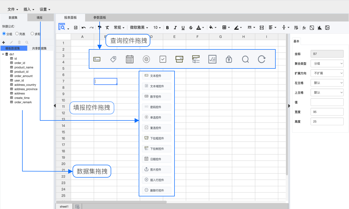Insert a chart using bar chart icon
Viewport: 349px width, 209px height.
point(320,28)
